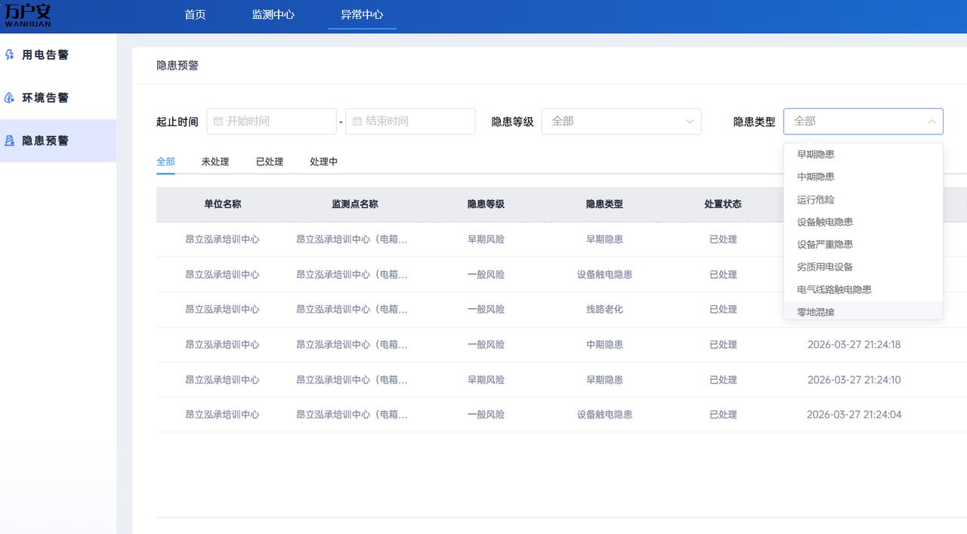Expand the 隐患等级 dropdown arrow
The image size is (967, 534).
[689, 122]
